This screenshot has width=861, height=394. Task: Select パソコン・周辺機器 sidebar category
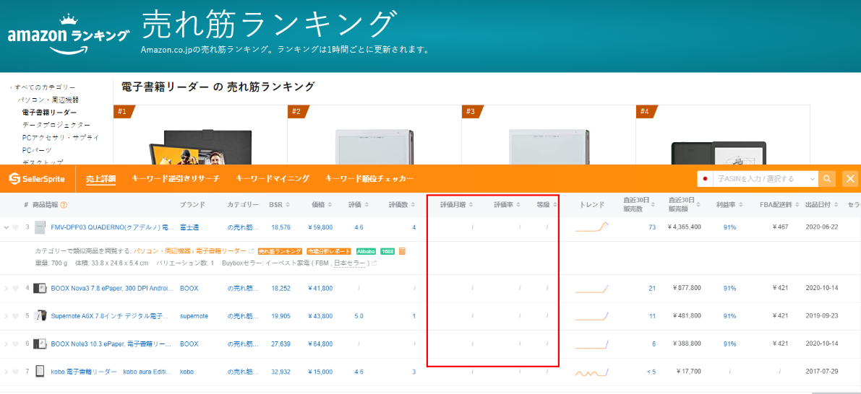pyautogui.click(x=48, y=100)
